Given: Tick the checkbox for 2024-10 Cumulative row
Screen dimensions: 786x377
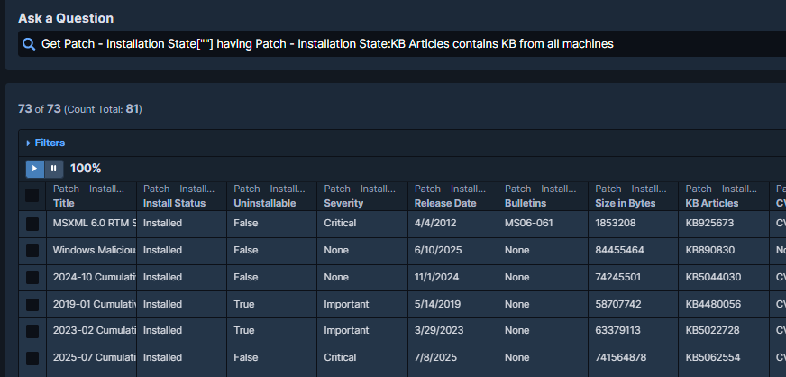Looking at the screenshot, I should pos(32,277).
